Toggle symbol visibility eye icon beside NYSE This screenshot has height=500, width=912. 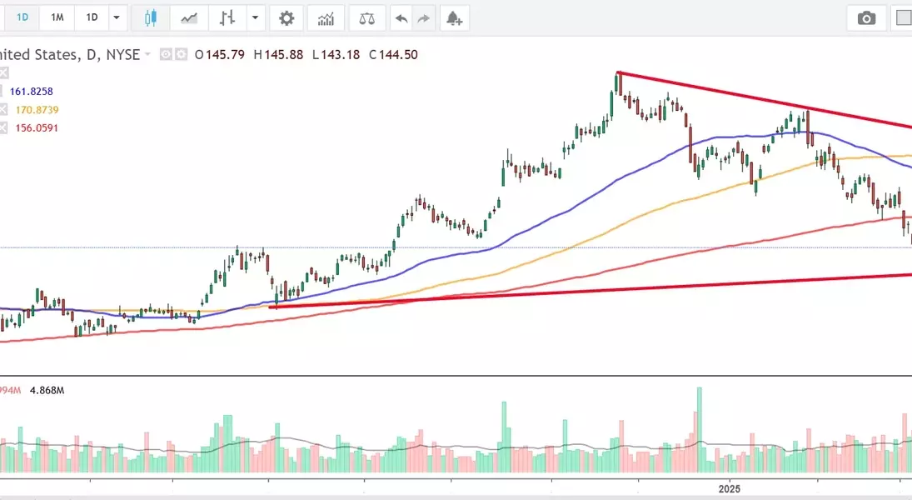coord(165,55)
